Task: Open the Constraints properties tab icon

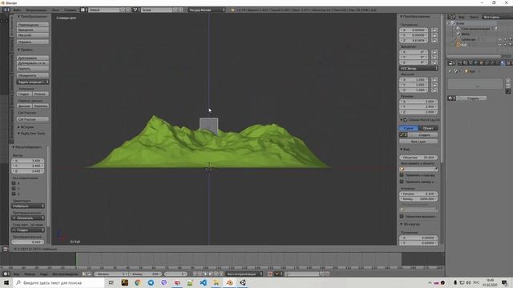Action: [487, 62]
